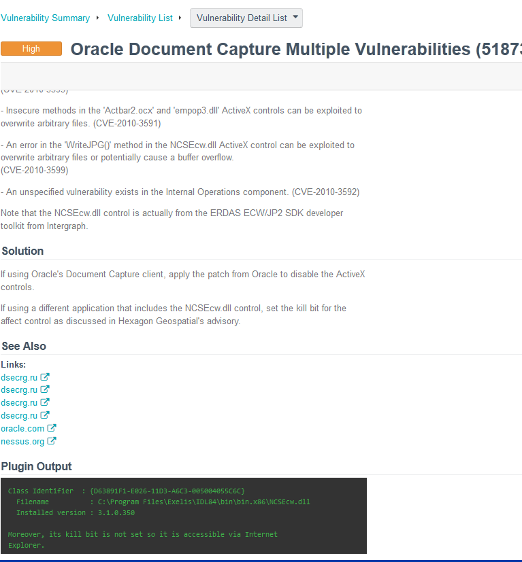The image size is (522, 562).
Task: Click the dropdown caret beside Vulnerability Detail List
Action: [295, 17]
